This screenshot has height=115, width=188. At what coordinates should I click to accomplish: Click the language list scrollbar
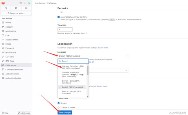tap(88, 70)
